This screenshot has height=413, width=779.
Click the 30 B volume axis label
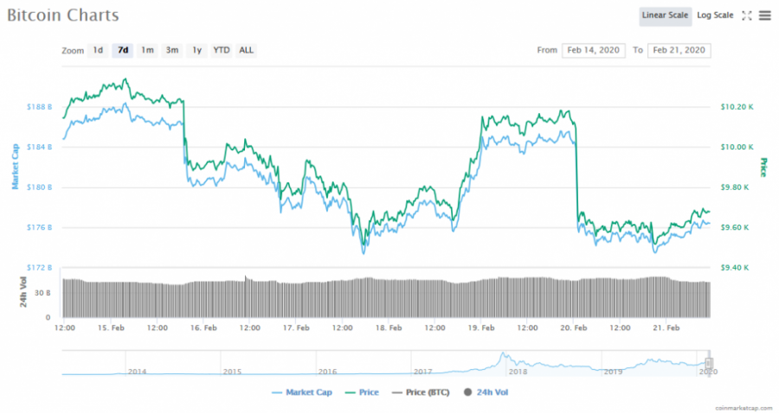point(42,293)
